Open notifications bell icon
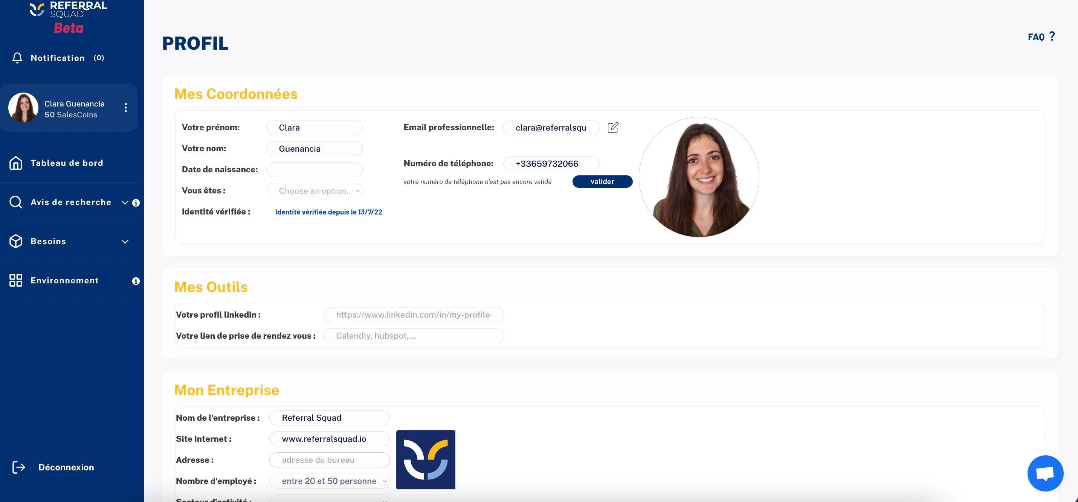Image resolution: width=1078 pixels, height=502 pixels. tap(17, 58)
